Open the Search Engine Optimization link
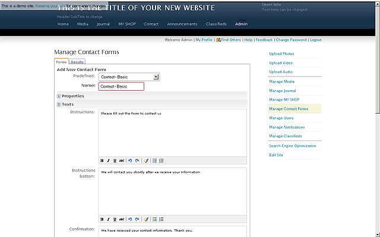 click(292, 146)
